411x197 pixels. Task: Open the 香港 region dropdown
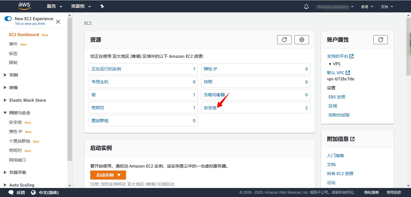point(367,7)
